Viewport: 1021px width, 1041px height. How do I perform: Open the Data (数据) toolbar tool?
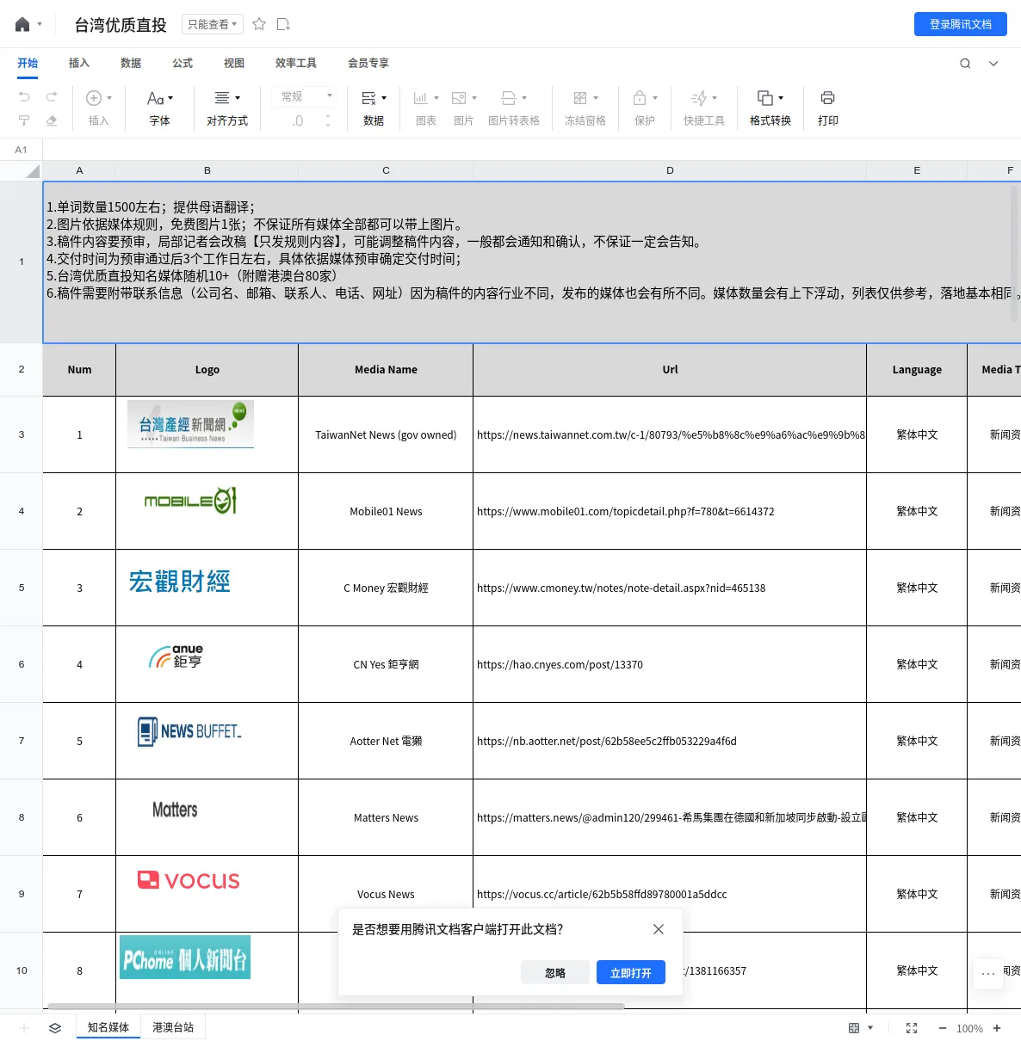(x=374, y=108)
